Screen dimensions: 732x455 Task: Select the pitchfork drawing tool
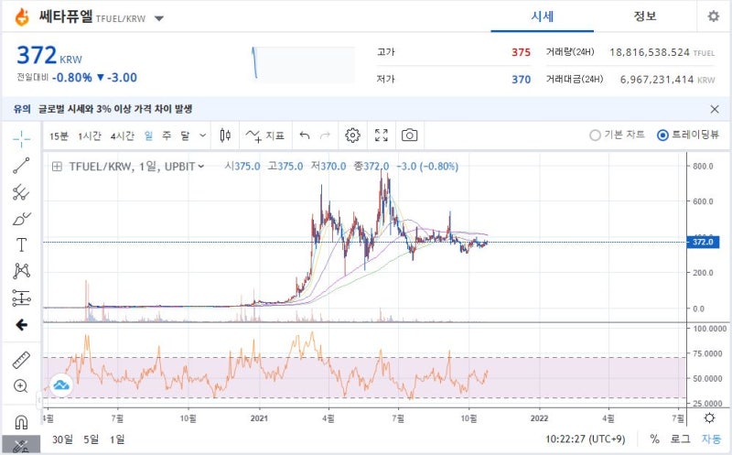21,192
